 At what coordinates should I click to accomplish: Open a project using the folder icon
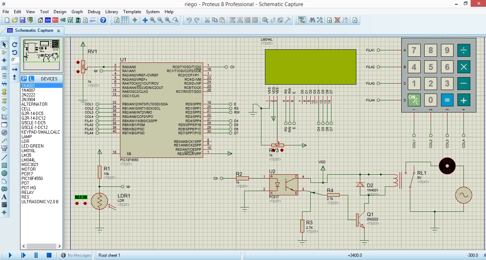[15, 20]
